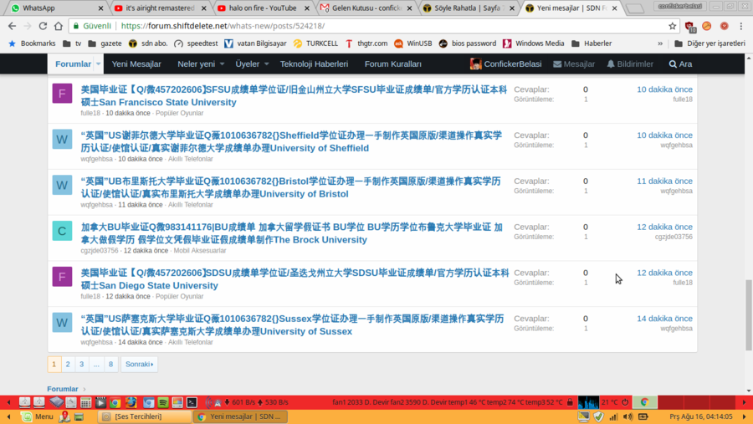Launch calculator from top panel
753x424 pixels.
click(85, 402)
